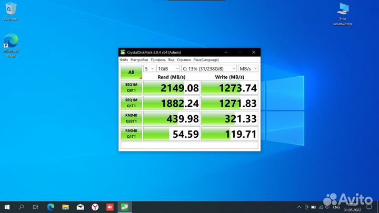Open the red app on the taskbar
Image resolution: width=379 pixels, height=213 pixels.
(x=109, y=207)
